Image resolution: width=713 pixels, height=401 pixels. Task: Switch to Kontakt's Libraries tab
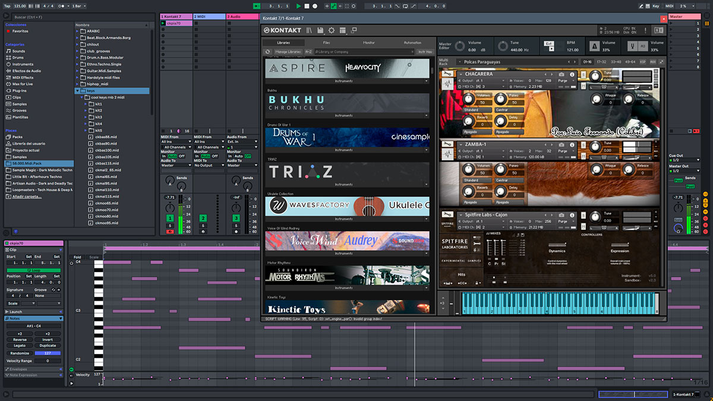pyautogui.click(x=284, y=43)
